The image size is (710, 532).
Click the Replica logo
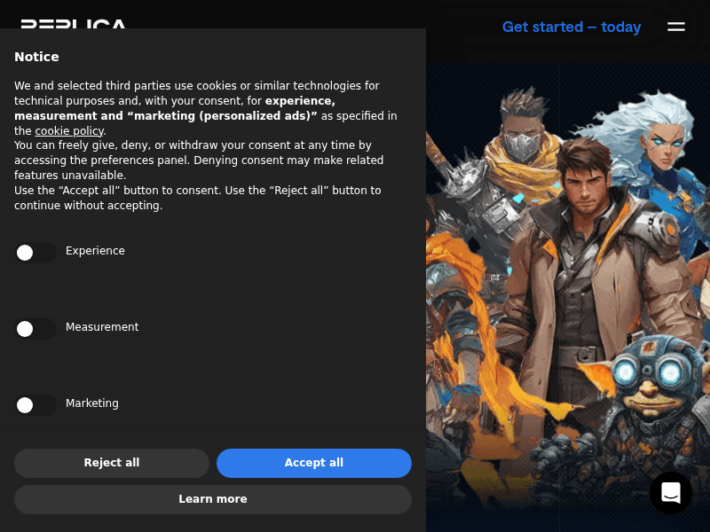(x=73, y=24)
